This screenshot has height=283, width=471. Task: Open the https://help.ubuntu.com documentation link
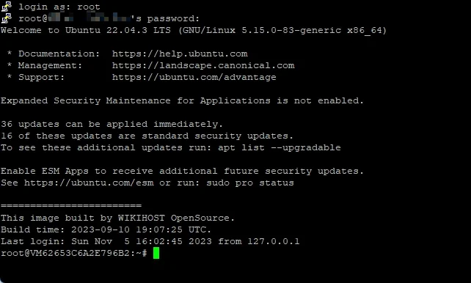180,54
